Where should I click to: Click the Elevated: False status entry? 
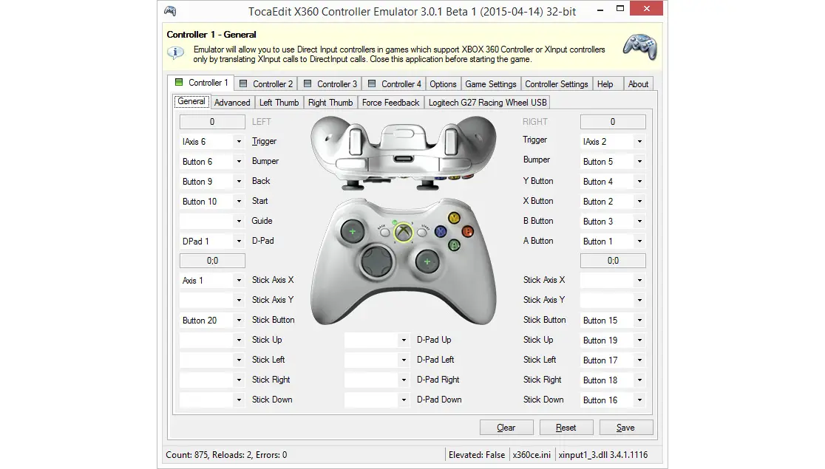477,455
